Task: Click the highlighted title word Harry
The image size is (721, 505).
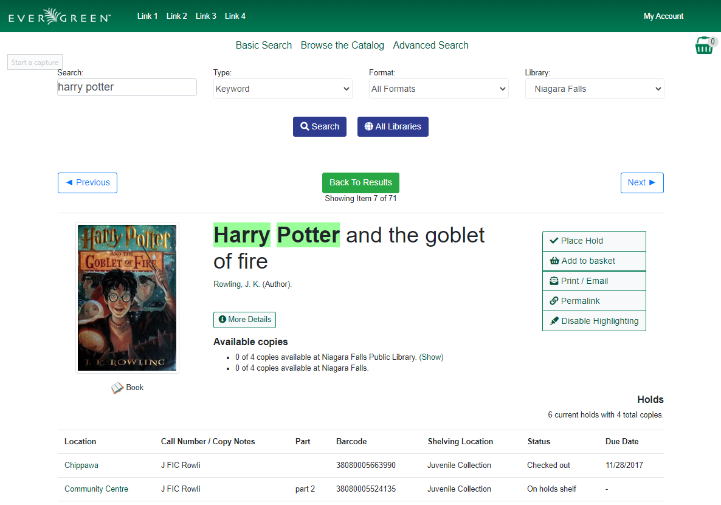Action: coord(242,235)
